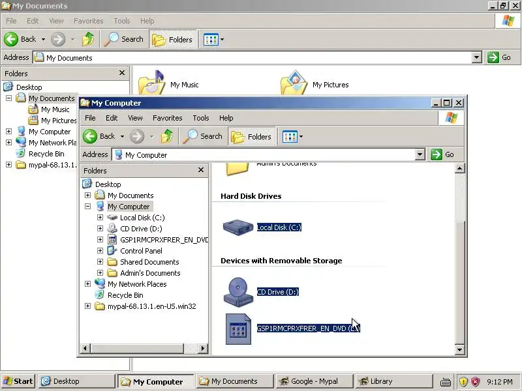Click Forward arrow in My Computer window
The width and height of the screenshot is (522, 391).
coord(137,136)
